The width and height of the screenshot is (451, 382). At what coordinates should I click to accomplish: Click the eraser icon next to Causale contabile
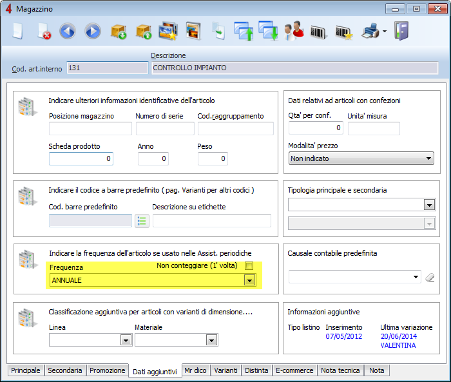430,277
